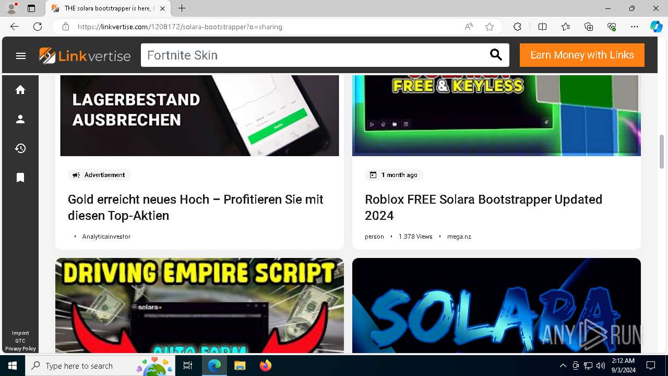Click the Linkvertise logo
668x376 pixels.
click(x=85, y=55)
